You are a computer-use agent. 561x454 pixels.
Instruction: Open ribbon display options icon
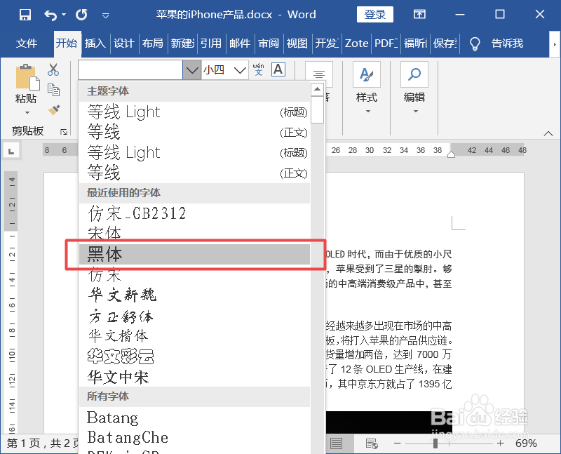click(419, 14)
